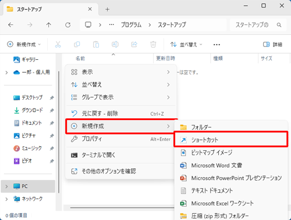Open 一郎 - 個人用 in the sidebar
291x220 pixels.
tap(31, 73)
